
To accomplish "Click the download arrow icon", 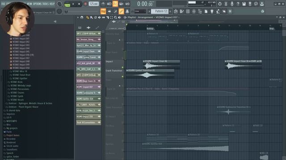I will [262, 4].
